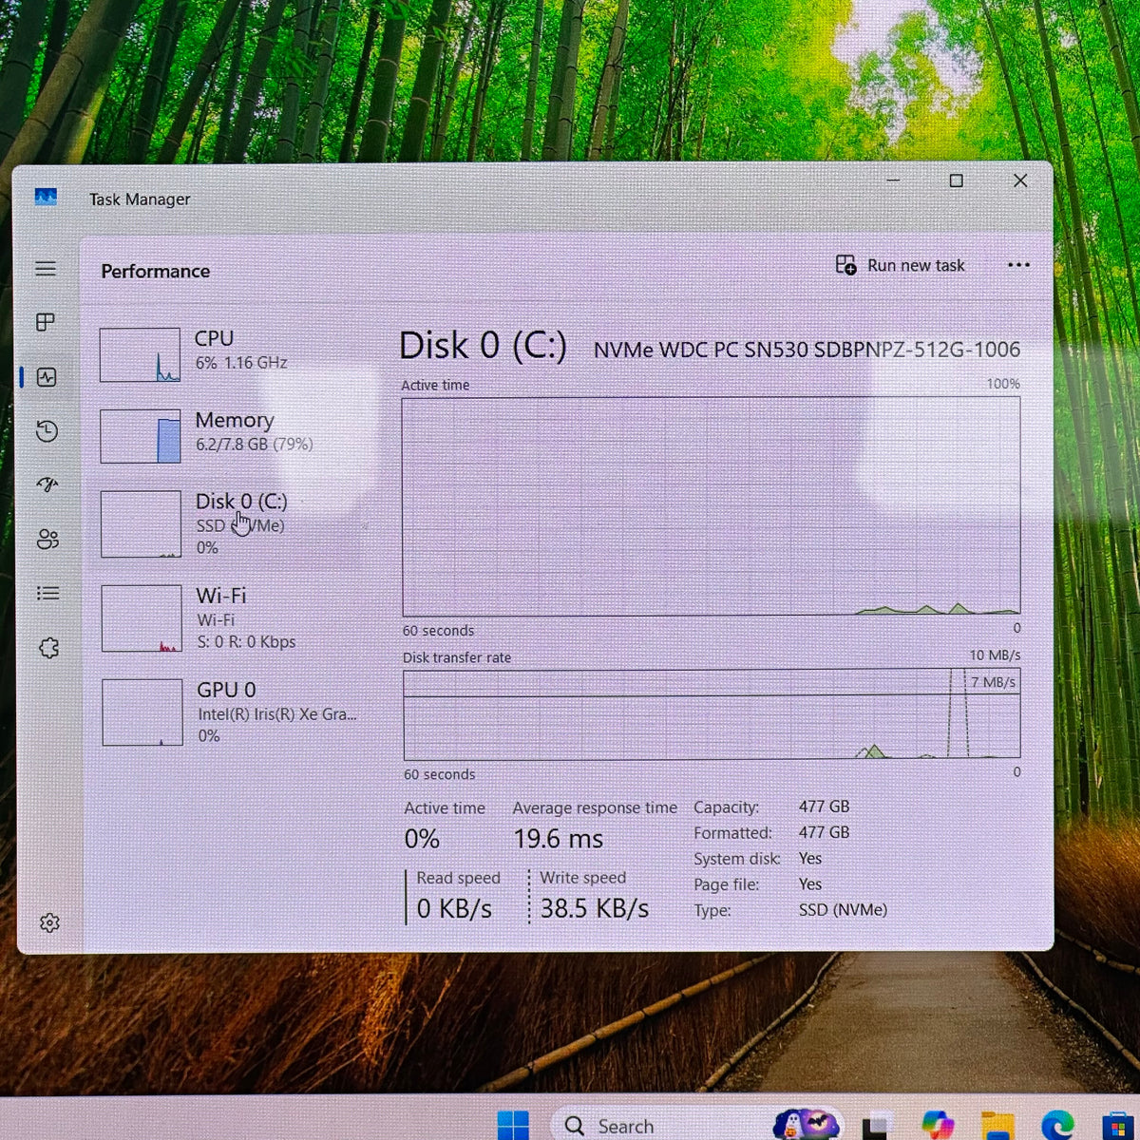Click the Disk transfer rate graph

(712, 713)
